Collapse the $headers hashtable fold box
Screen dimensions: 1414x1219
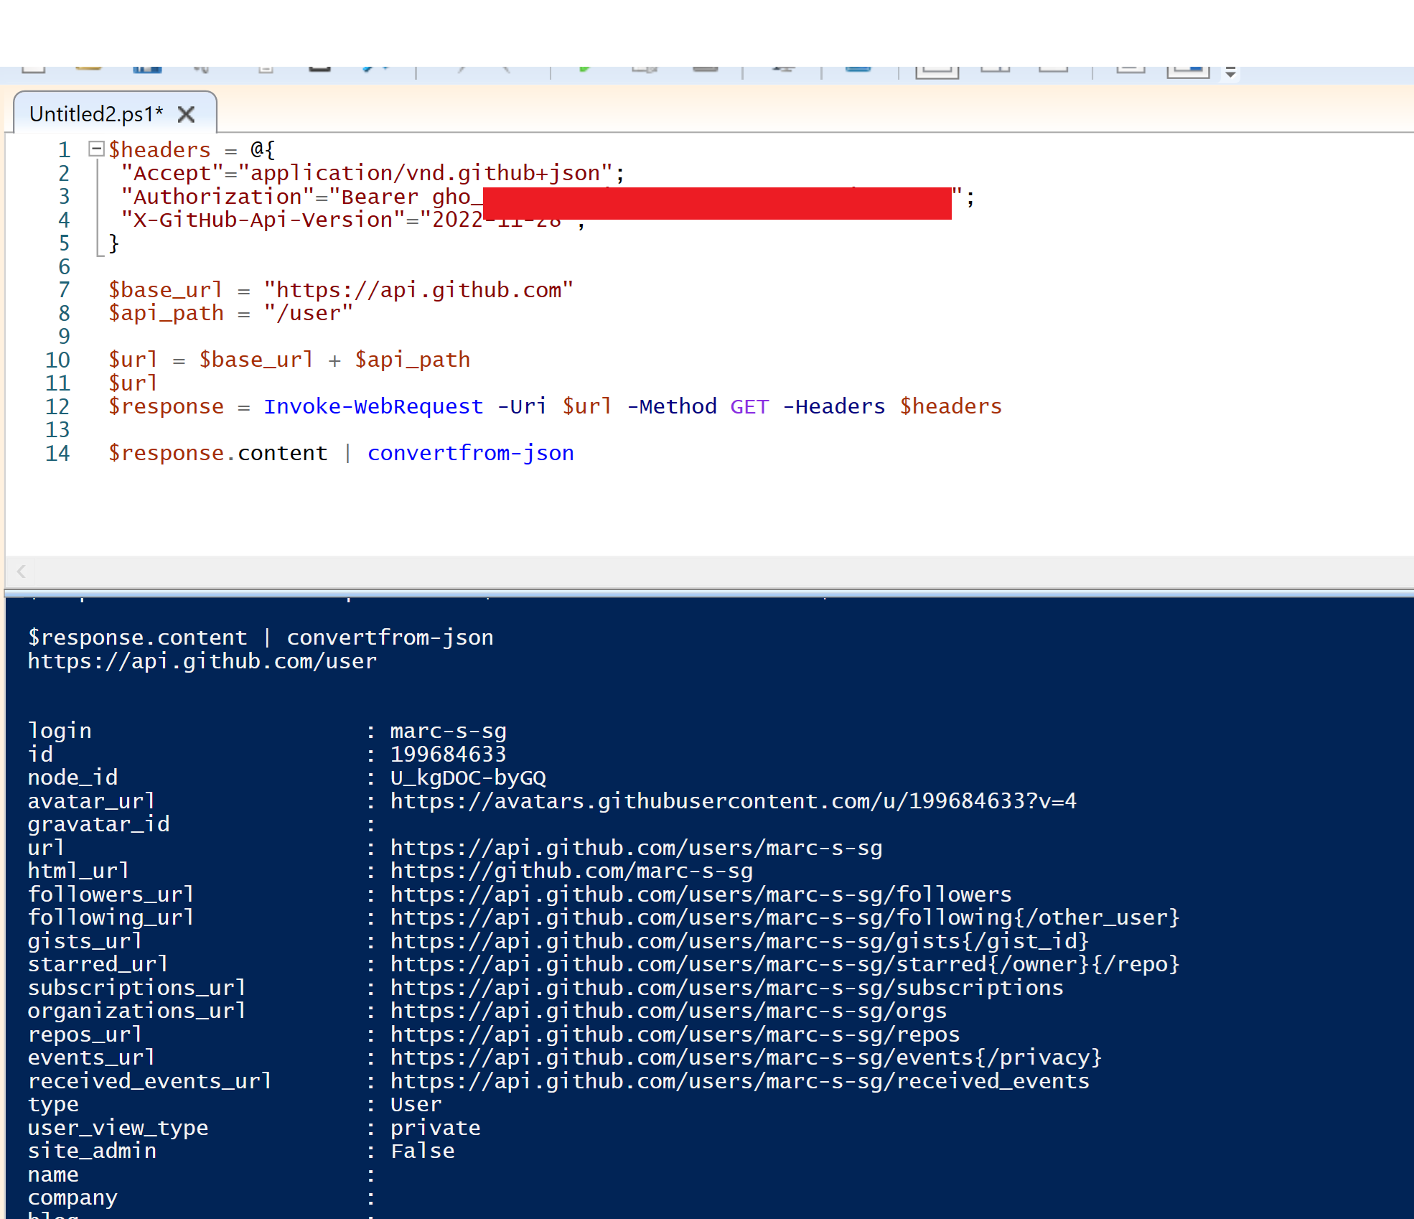pos(95,149)
